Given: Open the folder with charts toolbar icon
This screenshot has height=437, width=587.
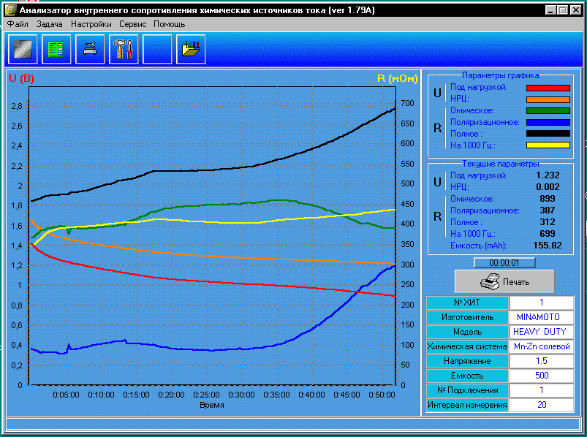Looking at the screenshot, I should coord(191,49).
